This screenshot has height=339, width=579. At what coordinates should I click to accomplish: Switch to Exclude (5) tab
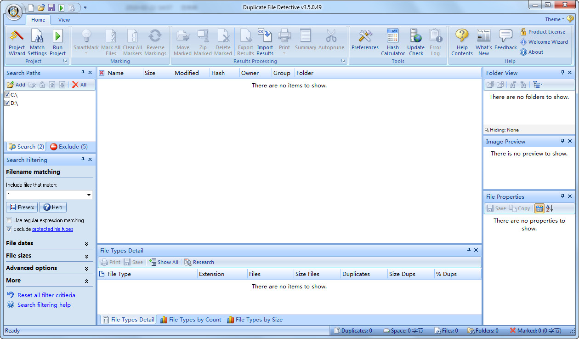69,147
